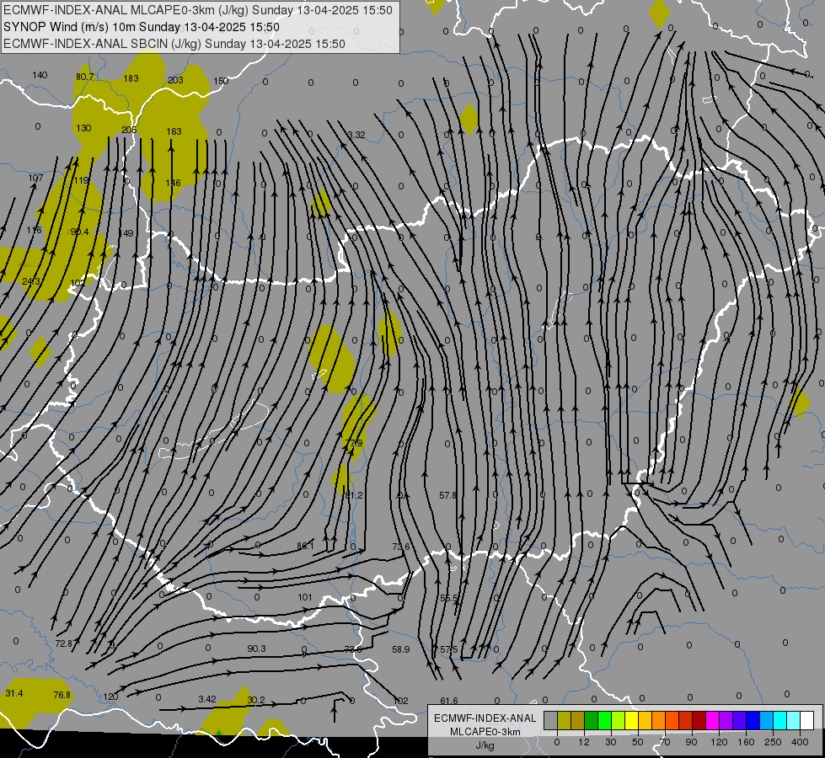Click the '160' tick label in the legend
Viewport: 825px width, 758px height.
click(746, 742)
